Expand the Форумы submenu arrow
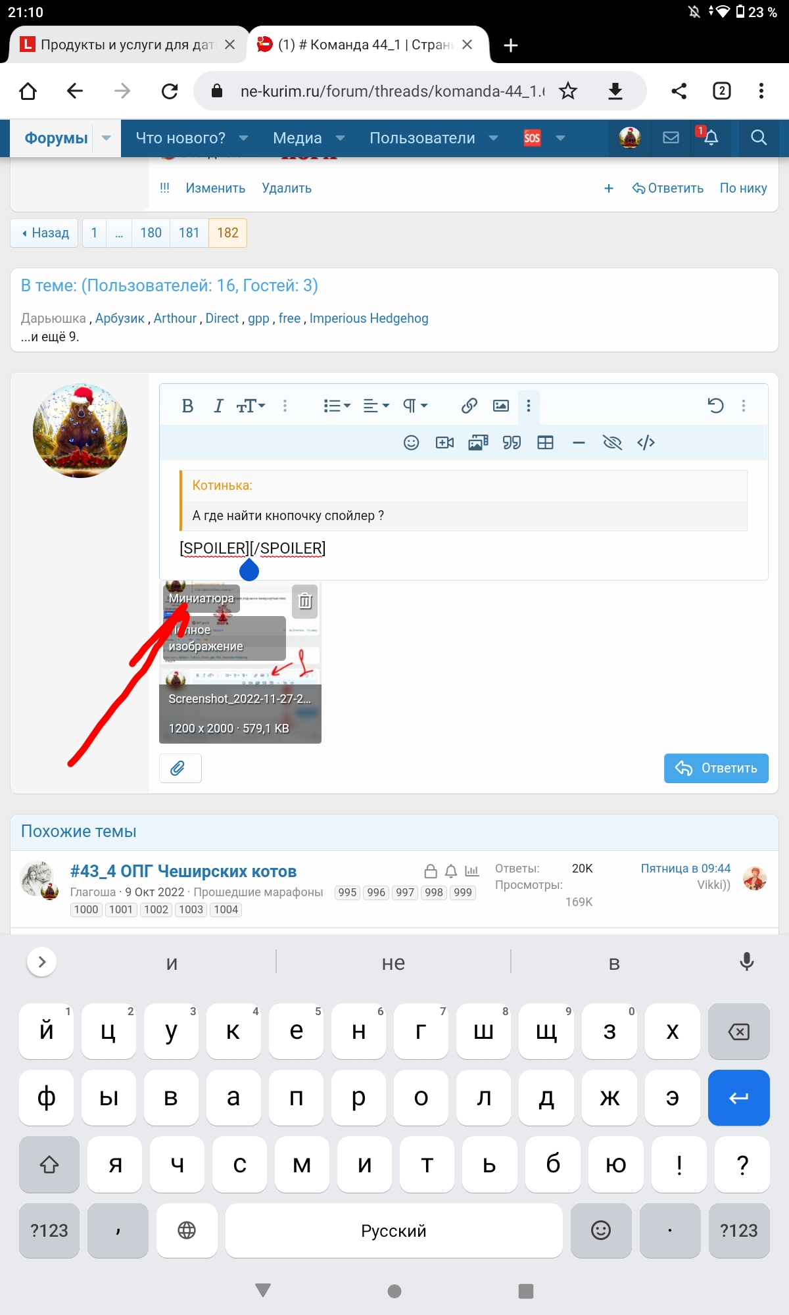This screenshot has width=789, height=1315. (x=107, y=138)
